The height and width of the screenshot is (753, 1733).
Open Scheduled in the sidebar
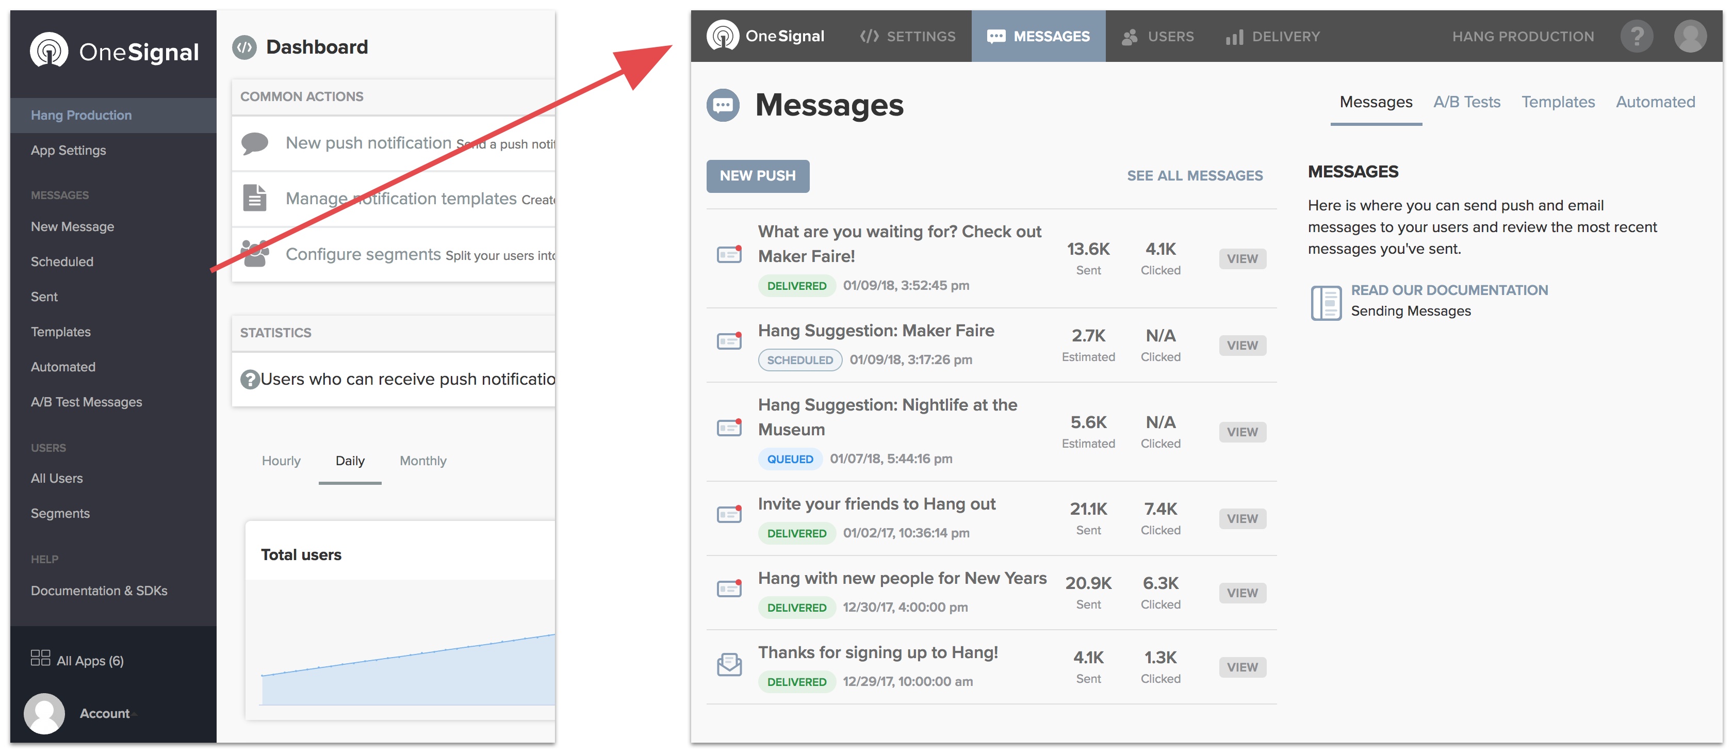(x=62, y=262)
